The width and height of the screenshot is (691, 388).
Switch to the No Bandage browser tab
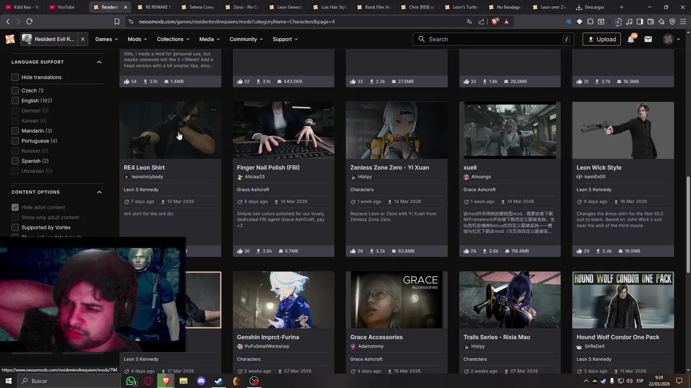coord(505,7)
